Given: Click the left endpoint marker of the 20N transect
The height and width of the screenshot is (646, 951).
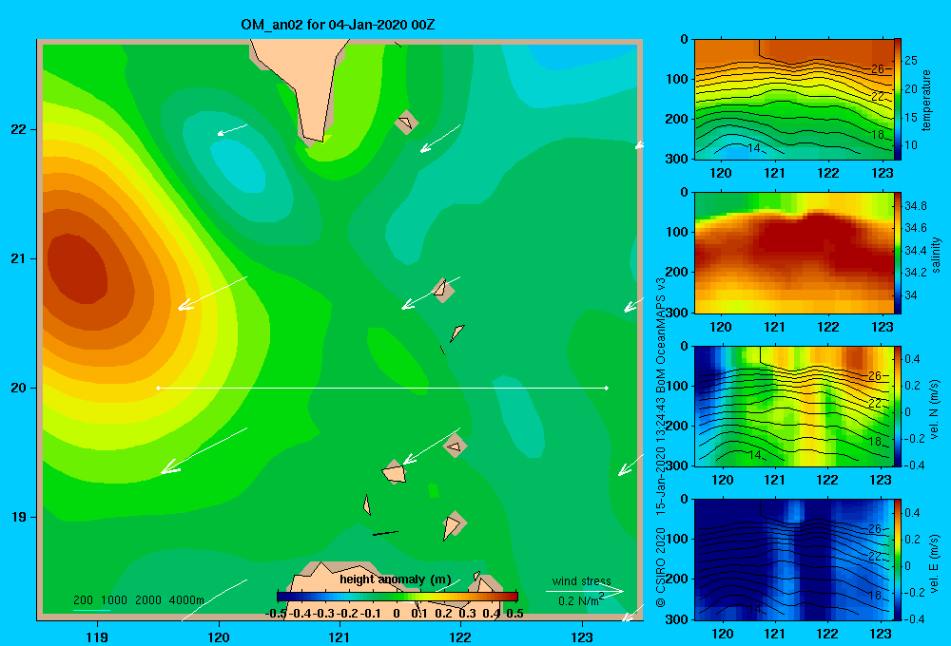Looking at the screenshot, I should 158,388.
